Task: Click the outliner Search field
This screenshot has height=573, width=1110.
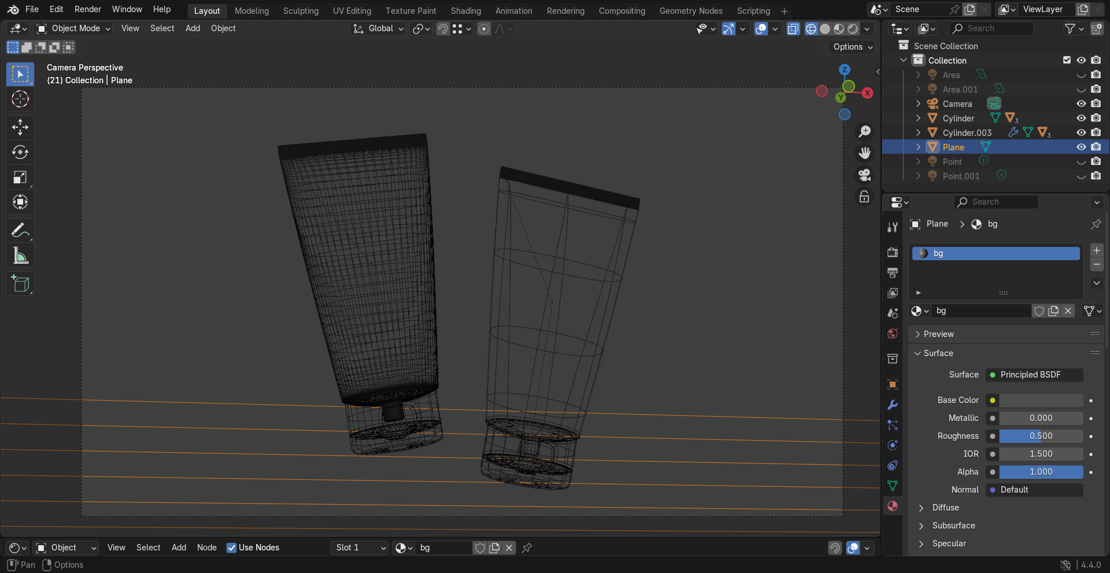Action: click(991, 28)
